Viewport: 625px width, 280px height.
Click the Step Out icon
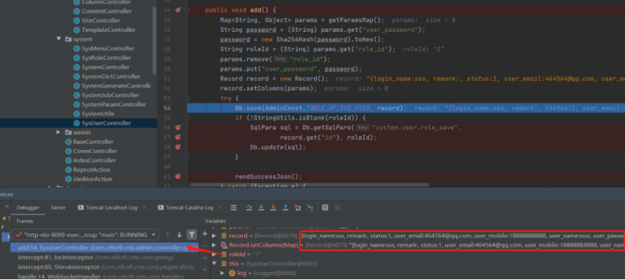(x=286, y=208)
